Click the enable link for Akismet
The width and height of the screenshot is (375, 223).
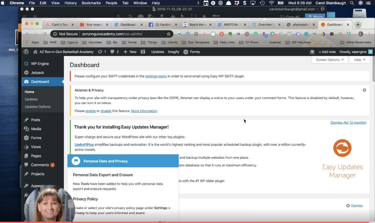[90, 111]
